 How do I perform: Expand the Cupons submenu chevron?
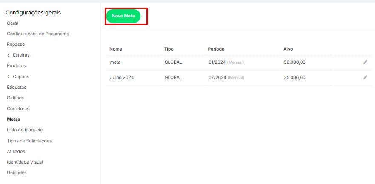(x=9, y=76)
